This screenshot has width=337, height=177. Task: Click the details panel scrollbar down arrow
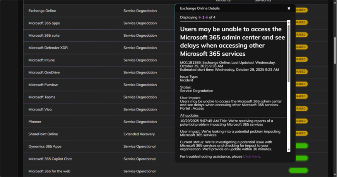289,150
